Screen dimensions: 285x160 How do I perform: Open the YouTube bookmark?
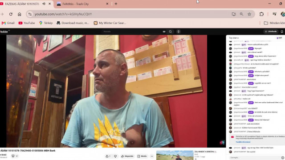[27, 23]
